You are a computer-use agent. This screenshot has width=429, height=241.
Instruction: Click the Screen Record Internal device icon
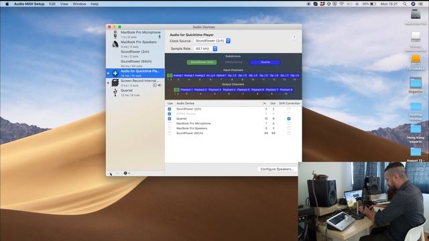click(x=115, y=83)
